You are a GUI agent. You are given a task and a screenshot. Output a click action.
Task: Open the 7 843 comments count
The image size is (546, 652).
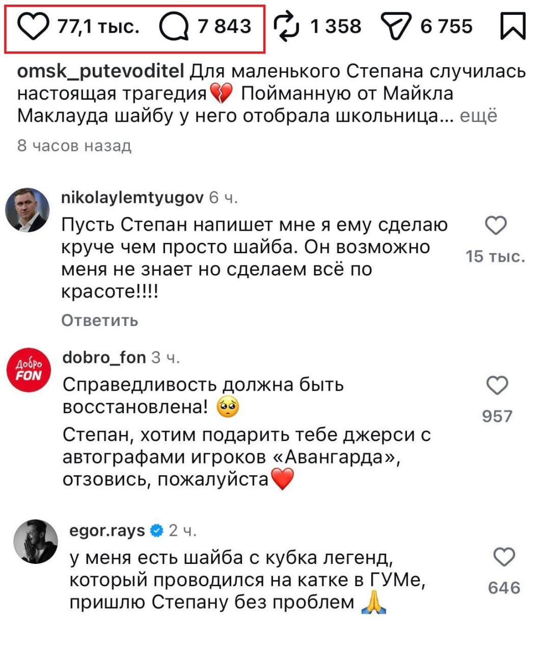pyautogui.click(x=224, y=27)
